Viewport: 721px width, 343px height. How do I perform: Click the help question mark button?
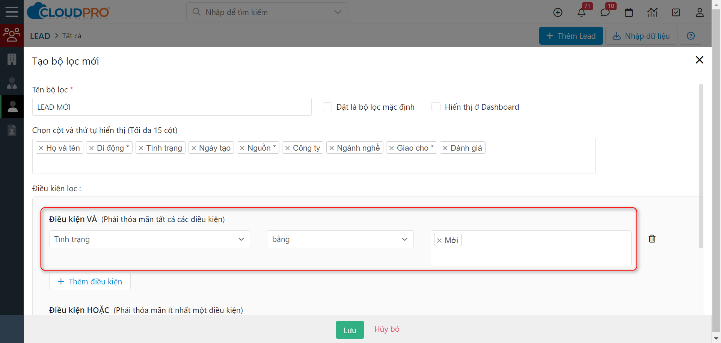pyautogui.click(x=691, y=36)
